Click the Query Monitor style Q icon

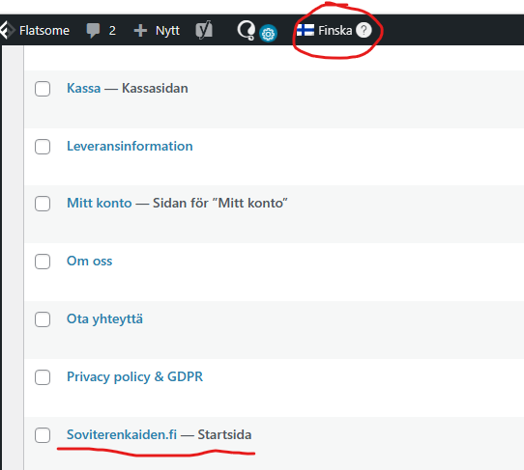[x=247, y=30]
